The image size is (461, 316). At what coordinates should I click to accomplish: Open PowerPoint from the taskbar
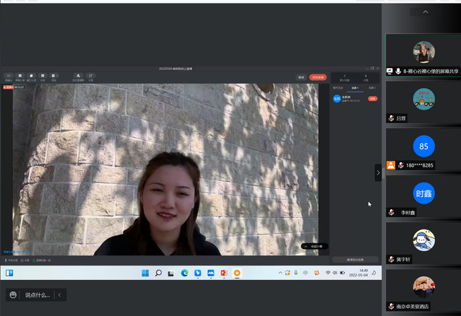(x=224, y=273)
